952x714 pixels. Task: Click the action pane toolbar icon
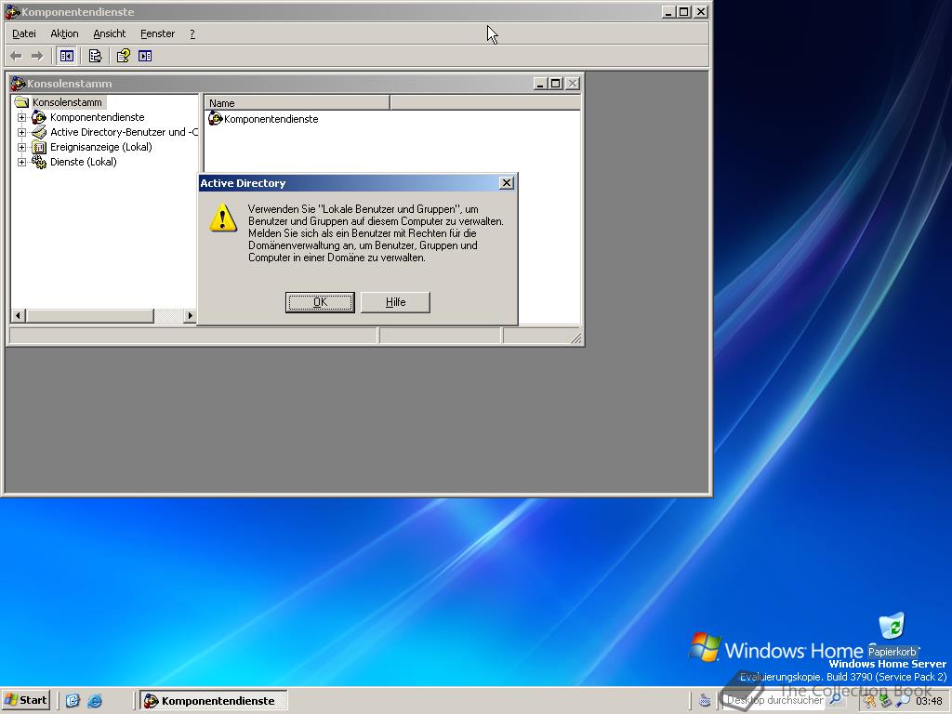[145, 56]
